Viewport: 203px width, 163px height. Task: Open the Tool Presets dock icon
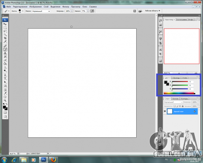[x=160, y=32]
